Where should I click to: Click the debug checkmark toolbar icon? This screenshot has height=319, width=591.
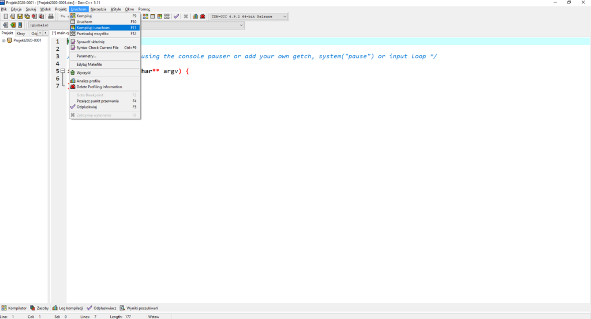(x=176, y=16)
